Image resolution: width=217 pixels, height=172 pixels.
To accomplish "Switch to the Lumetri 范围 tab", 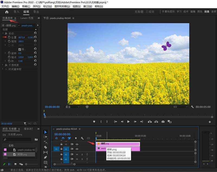I will 27,18.
